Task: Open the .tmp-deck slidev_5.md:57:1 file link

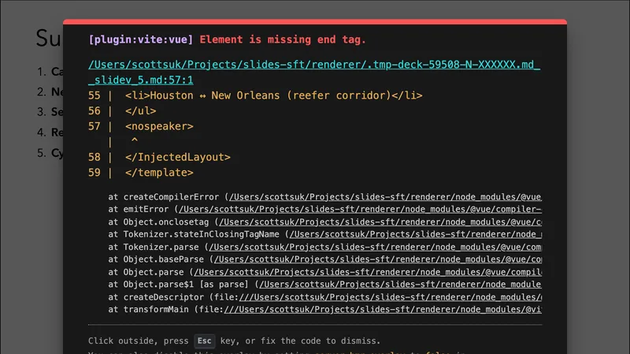Action: click(313, 65)
